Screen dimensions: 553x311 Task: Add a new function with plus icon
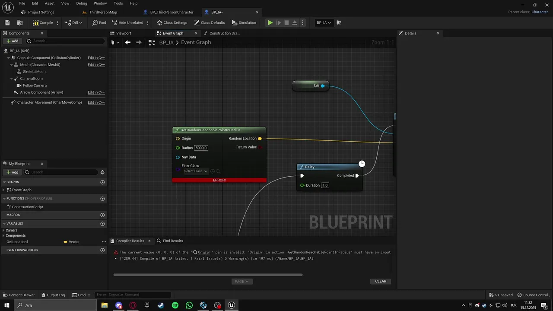[102, 199]
